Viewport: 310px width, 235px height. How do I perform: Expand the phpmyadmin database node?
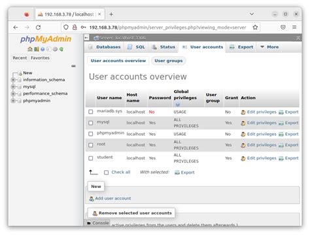13,101
